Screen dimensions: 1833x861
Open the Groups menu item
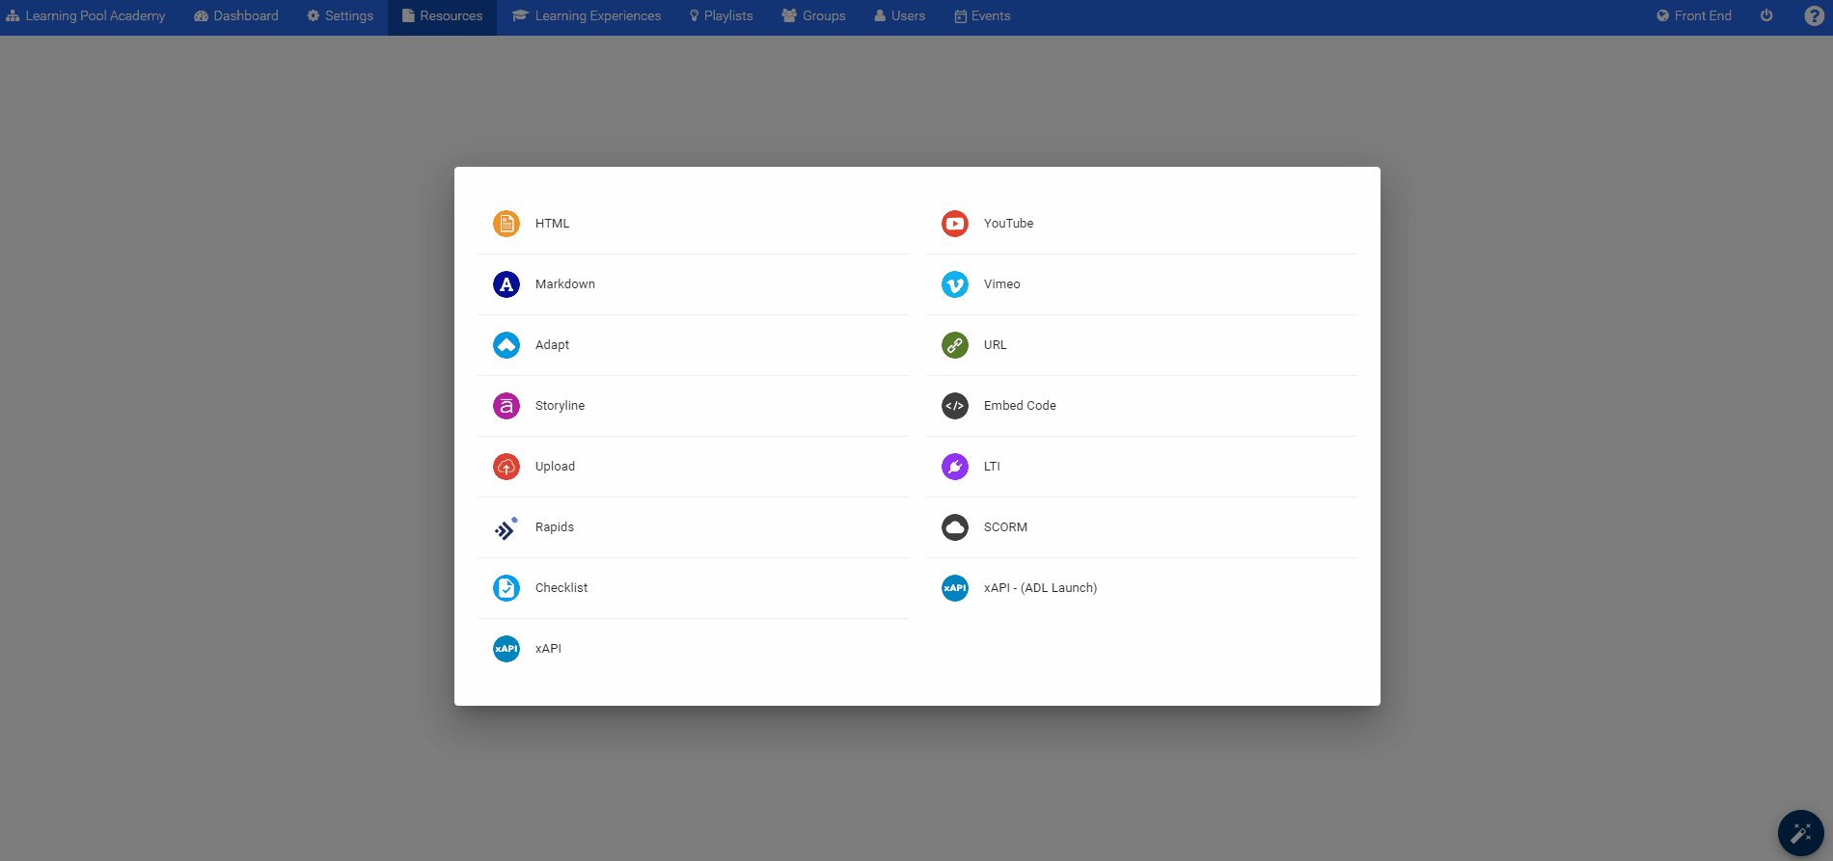(813, 16)
